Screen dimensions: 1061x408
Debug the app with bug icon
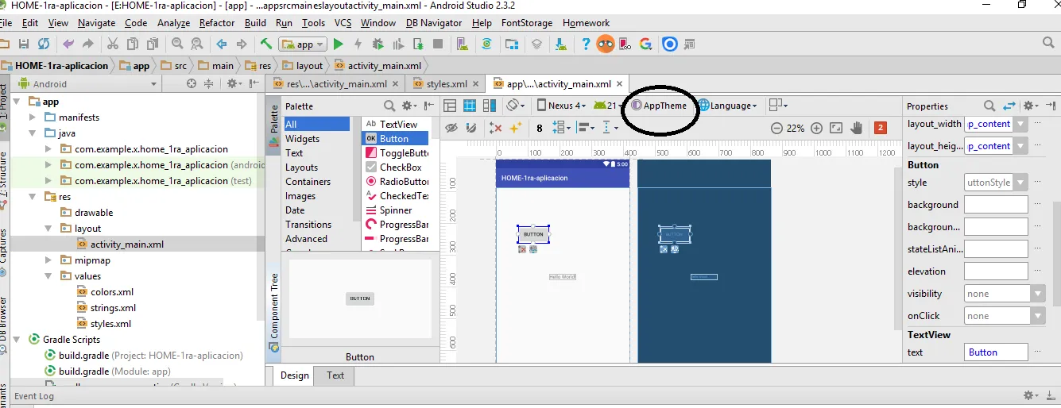pyautogui.click(x=378, y=44)
